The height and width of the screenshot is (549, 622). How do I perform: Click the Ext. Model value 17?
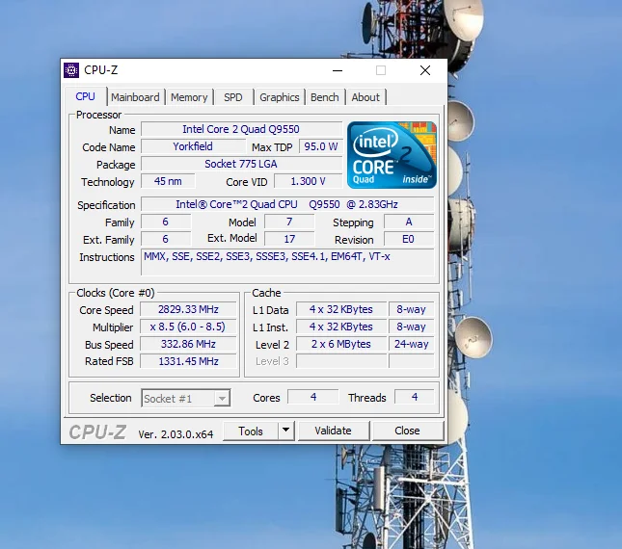click(289, 239)
